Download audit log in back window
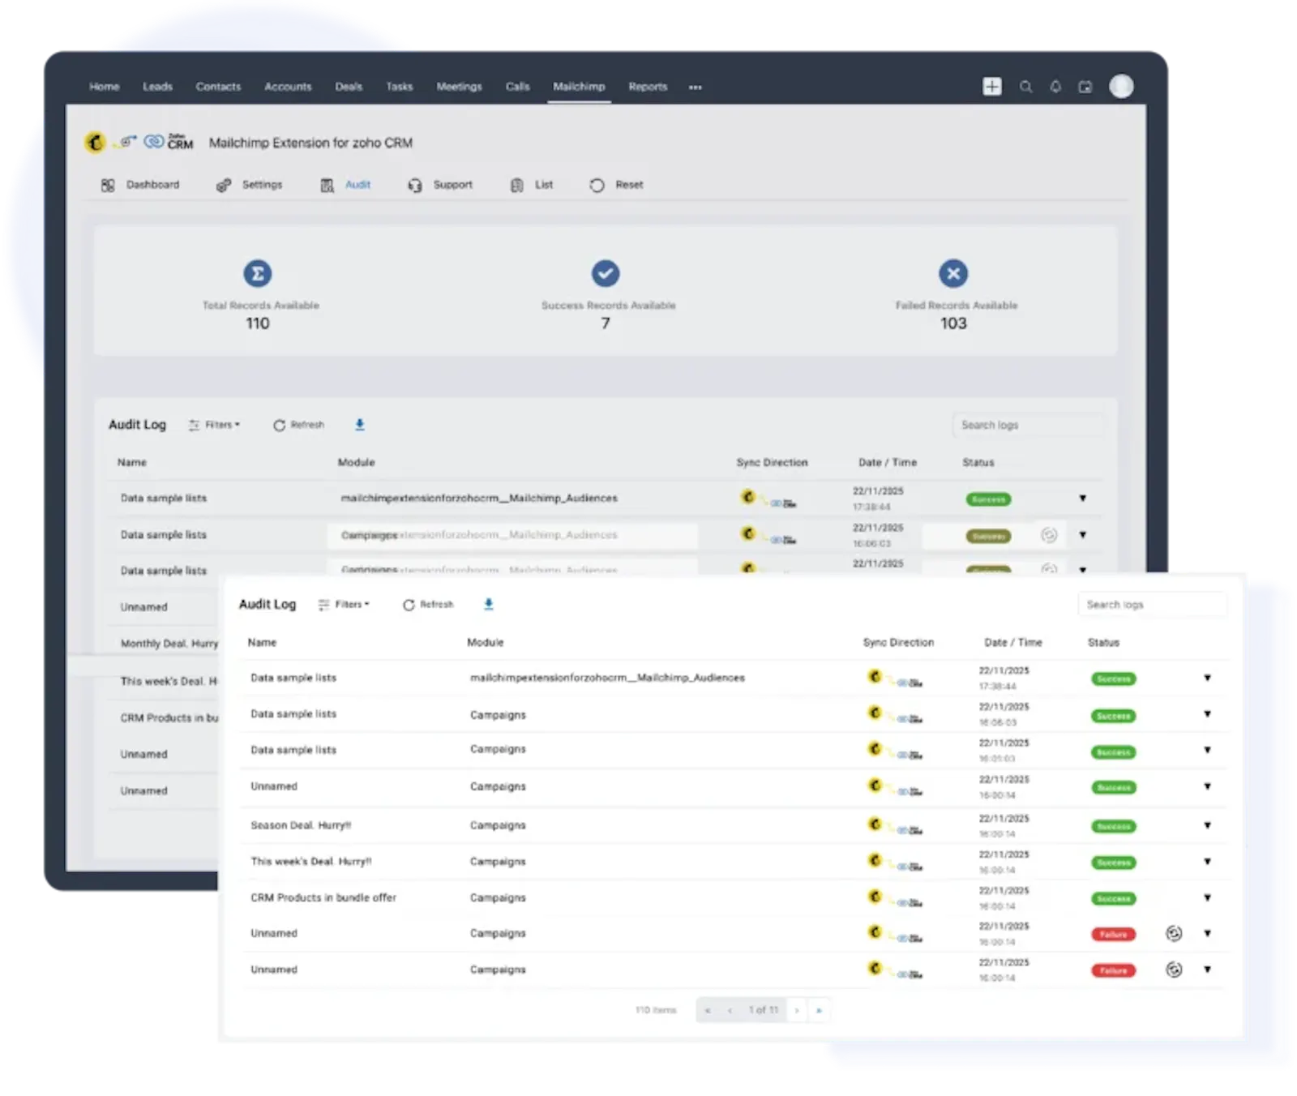Image resolution: width=1297 pixels, height=1096 pixels. coord(359,424)
